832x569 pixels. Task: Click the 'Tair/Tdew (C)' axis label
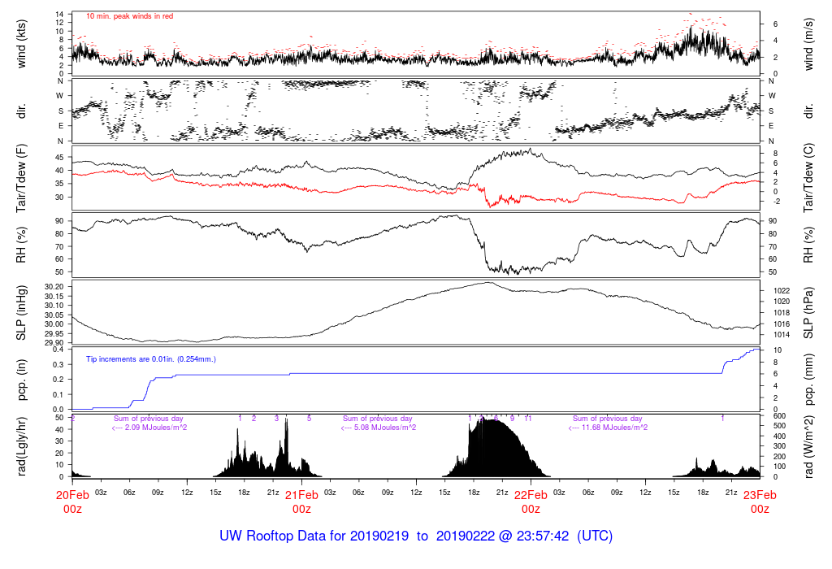[808, 178]
